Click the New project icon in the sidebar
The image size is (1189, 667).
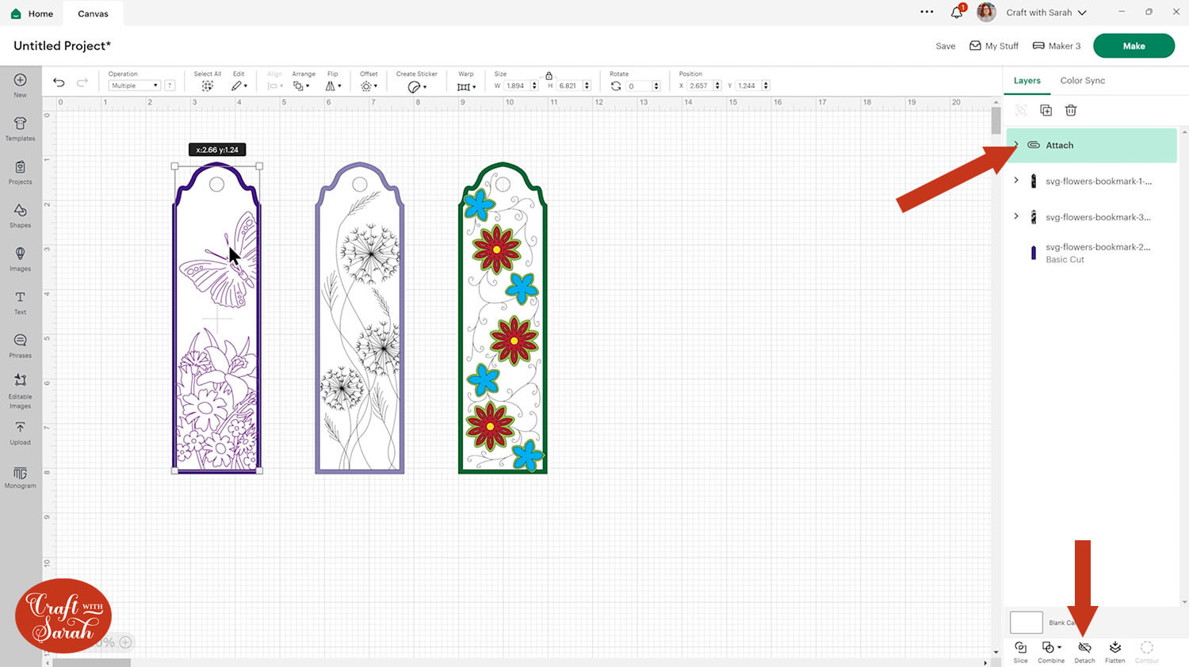pos(20,85)
